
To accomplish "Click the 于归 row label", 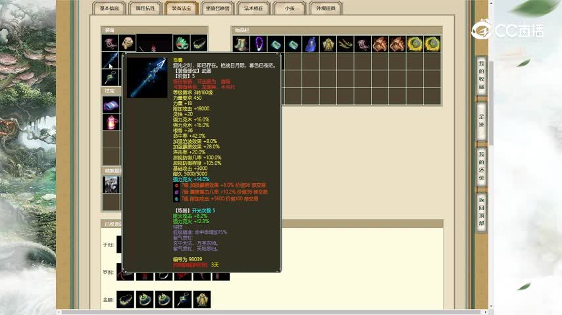I will 108,245.
